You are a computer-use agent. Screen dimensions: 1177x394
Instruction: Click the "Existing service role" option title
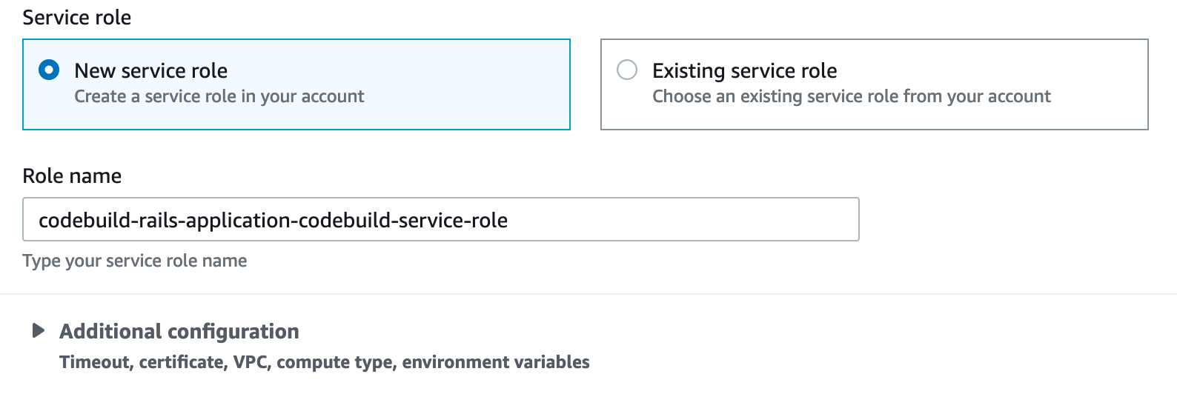tap(744, 71)
